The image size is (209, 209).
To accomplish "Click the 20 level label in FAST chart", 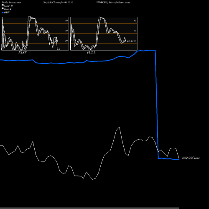I will click(x=66, y=41).
